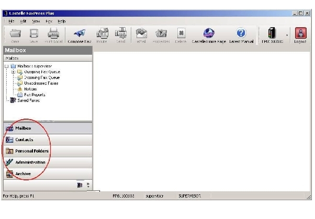Image resolution: width=315 pixels, height=219 pixels.
Task: Click the FPID 300103 server icon
Action: click(x=272, y=33)
